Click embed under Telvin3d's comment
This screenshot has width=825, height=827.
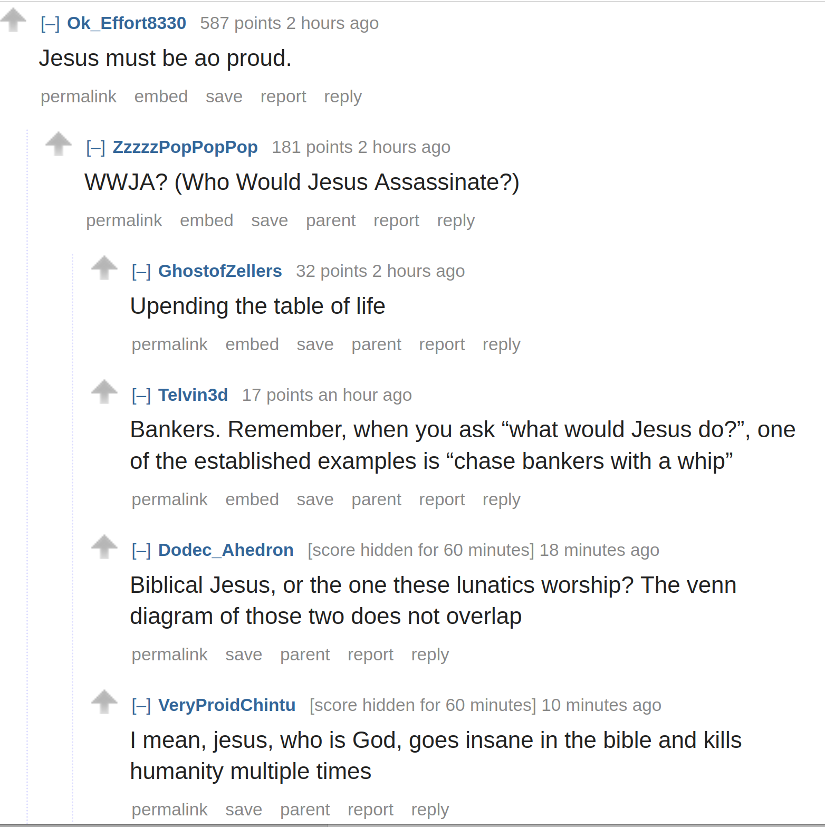tap(252, 499)
